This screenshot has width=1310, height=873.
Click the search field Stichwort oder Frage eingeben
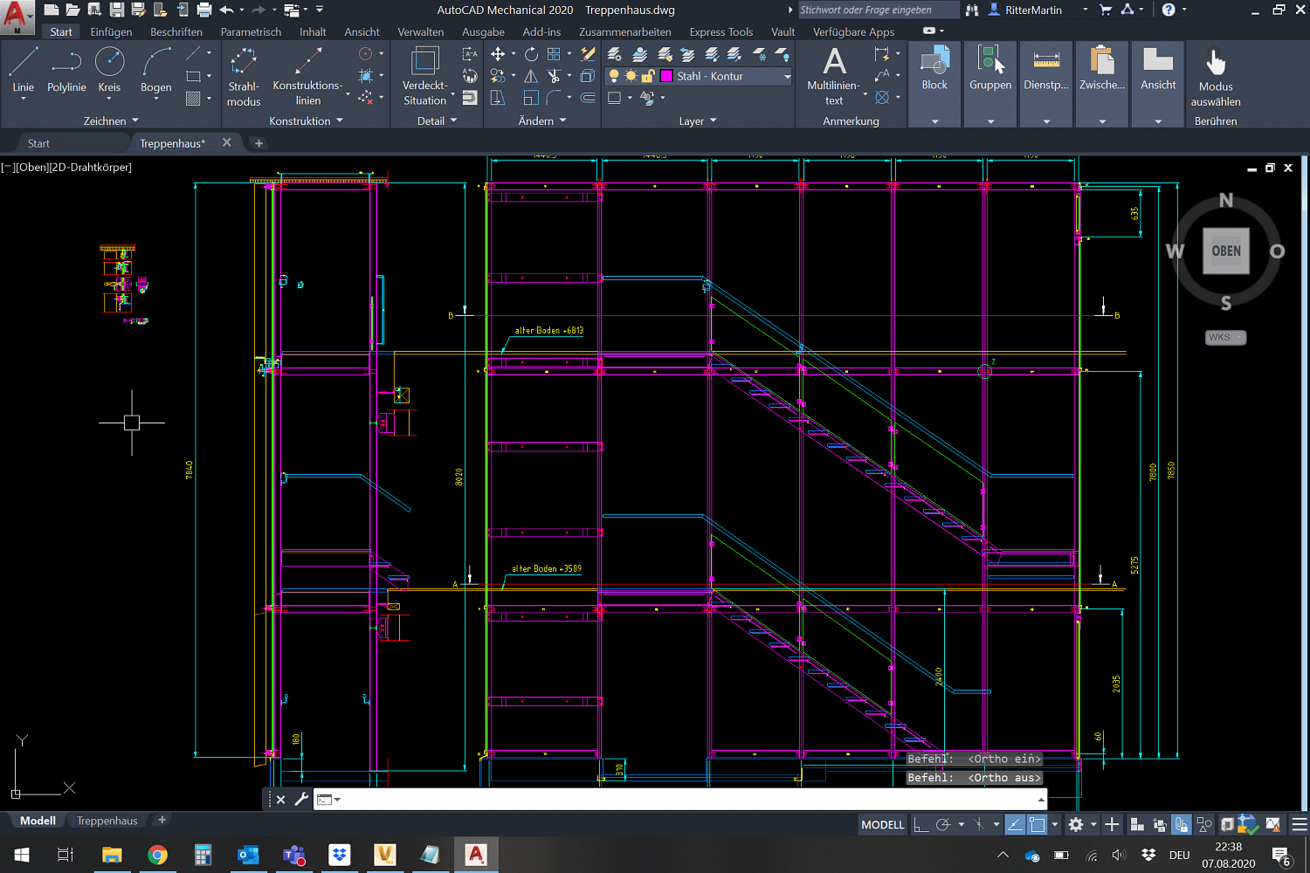click(x=879, y=10)
